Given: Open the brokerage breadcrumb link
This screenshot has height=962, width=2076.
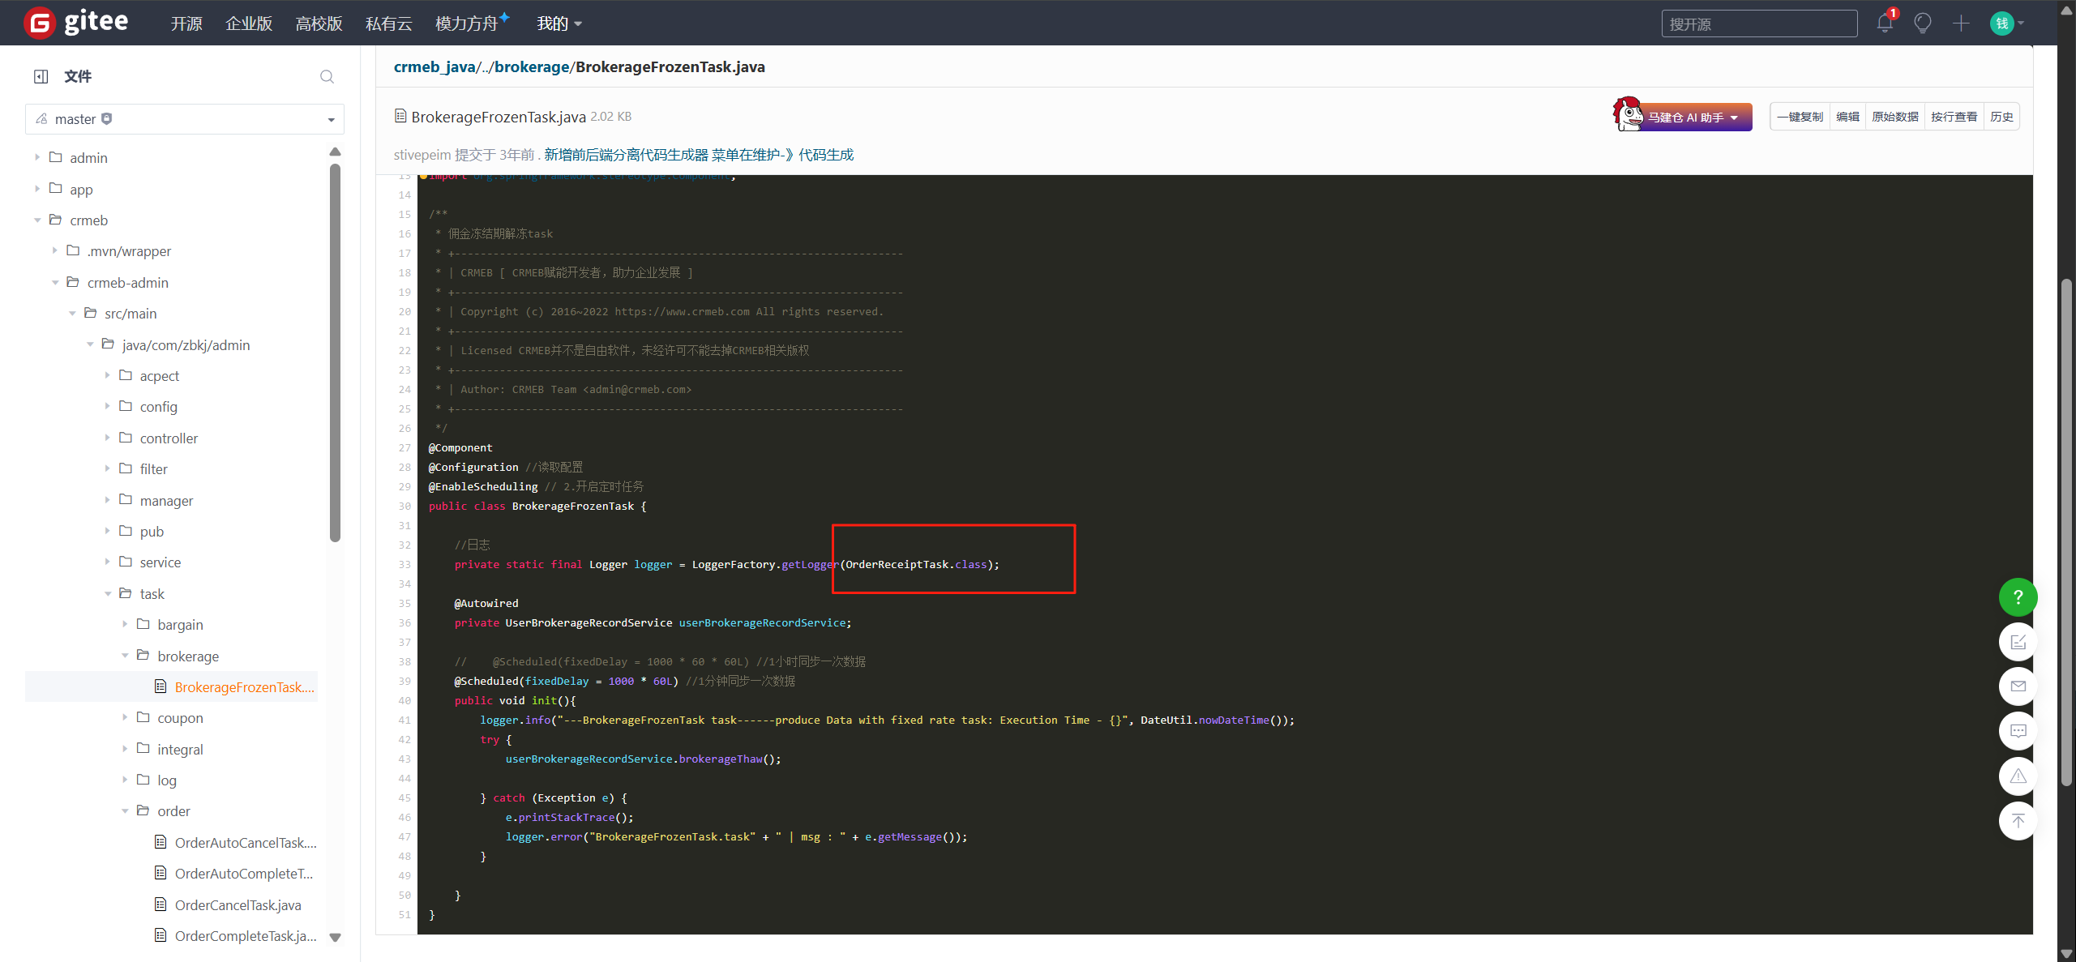Looking at the screenshot, I should coord(532,67).
